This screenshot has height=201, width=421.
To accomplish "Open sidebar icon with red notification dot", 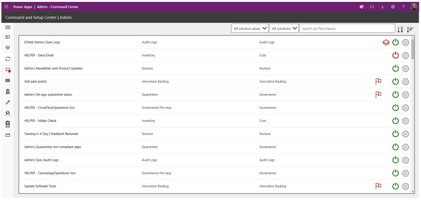I will (8, 70).
